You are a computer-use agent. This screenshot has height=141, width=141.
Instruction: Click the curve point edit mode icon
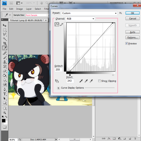pos(57,24)
